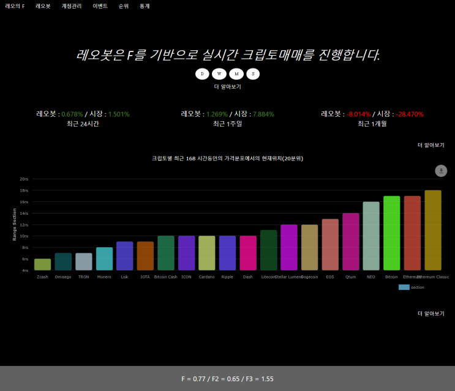This screenshot has height=391, width=455.
Task: Click 더 알아보기 below the chart legend
Action: click(431, 314)
